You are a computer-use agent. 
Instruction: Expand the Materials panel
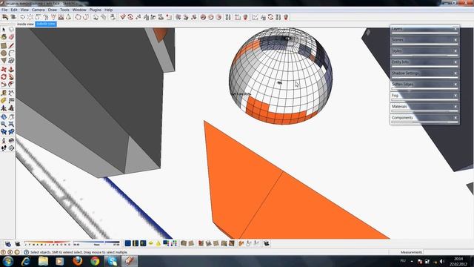tap(424, 107)
